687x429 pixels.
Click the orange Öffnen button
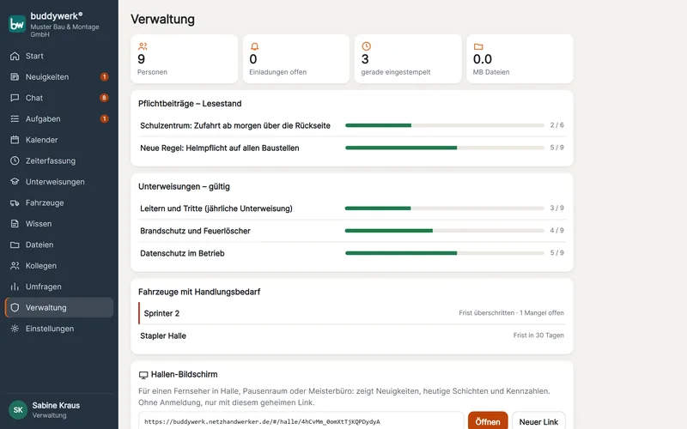coord(488,421)
